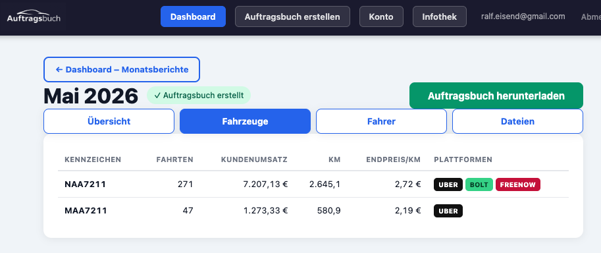This screenshot has width=601, height=253.
Task: Click the PLATTFORMEN column header
Action: click(x=463, y=159)
